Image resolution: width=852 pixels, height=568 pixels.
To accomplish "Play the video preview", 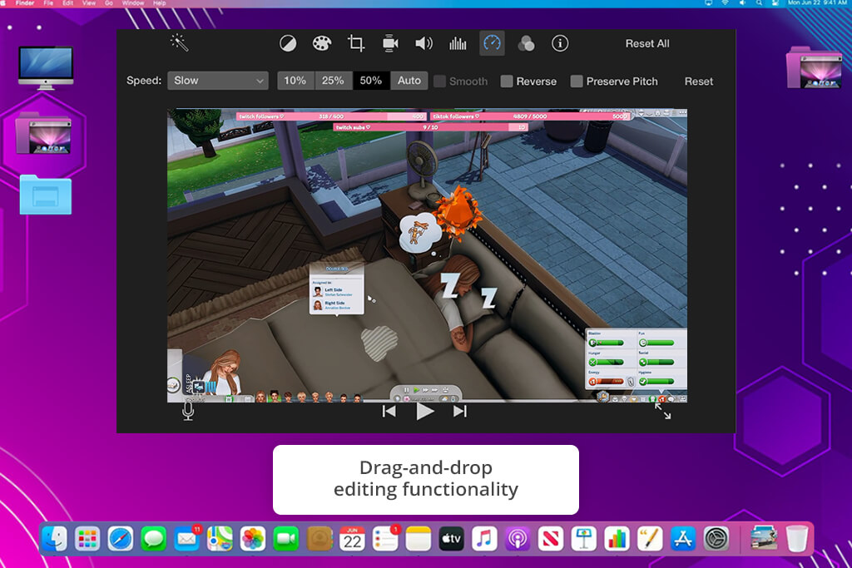I will 424,412.
